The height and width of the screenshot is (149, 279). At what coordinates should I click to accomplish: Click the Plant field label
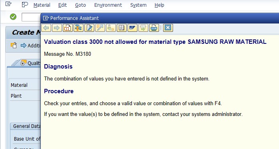pyautogui.click(x=16, y=96)
